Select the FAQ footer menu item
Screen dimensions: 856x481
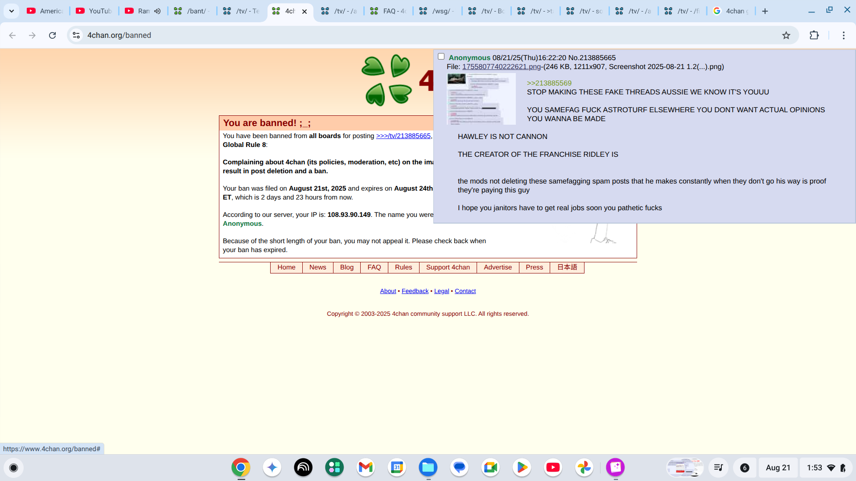coord(374,267)
